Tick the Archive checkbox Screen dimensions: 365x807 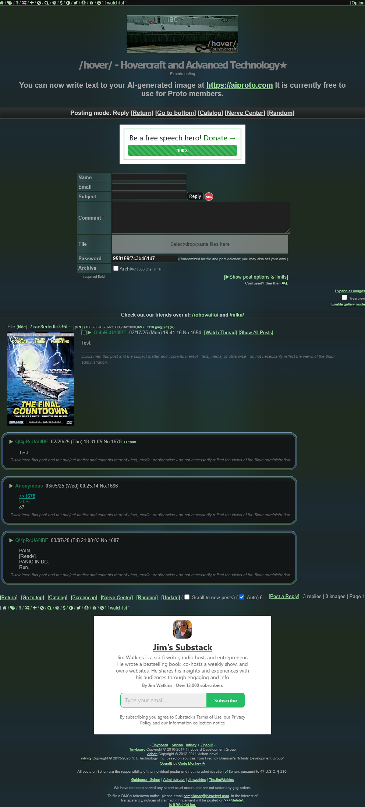pyautogui.click(x=116, y=268)
